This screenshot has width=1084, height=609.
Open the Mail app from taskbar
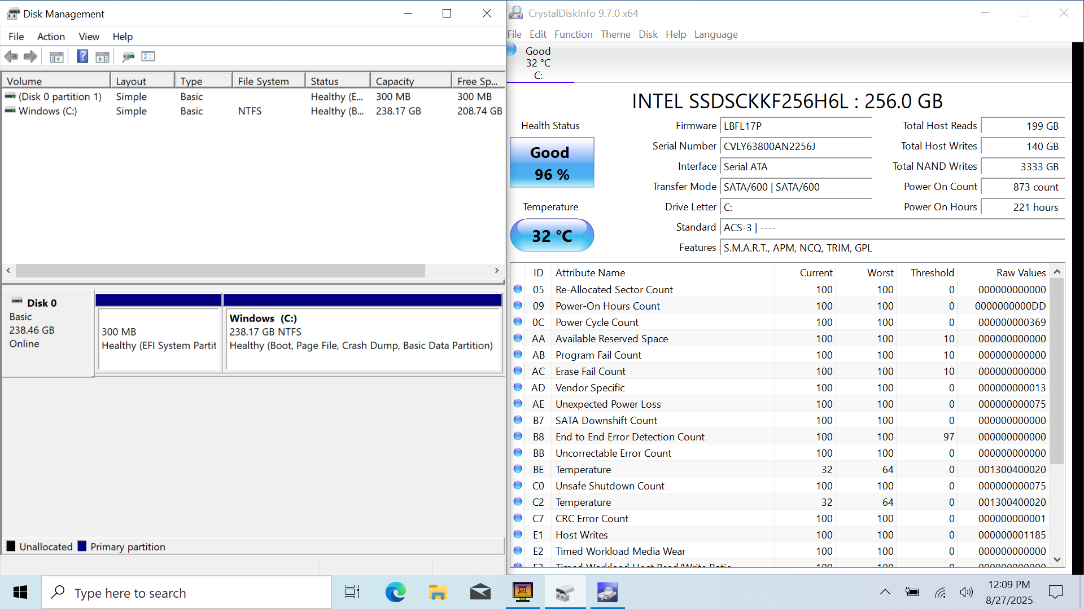pos(480,592)
